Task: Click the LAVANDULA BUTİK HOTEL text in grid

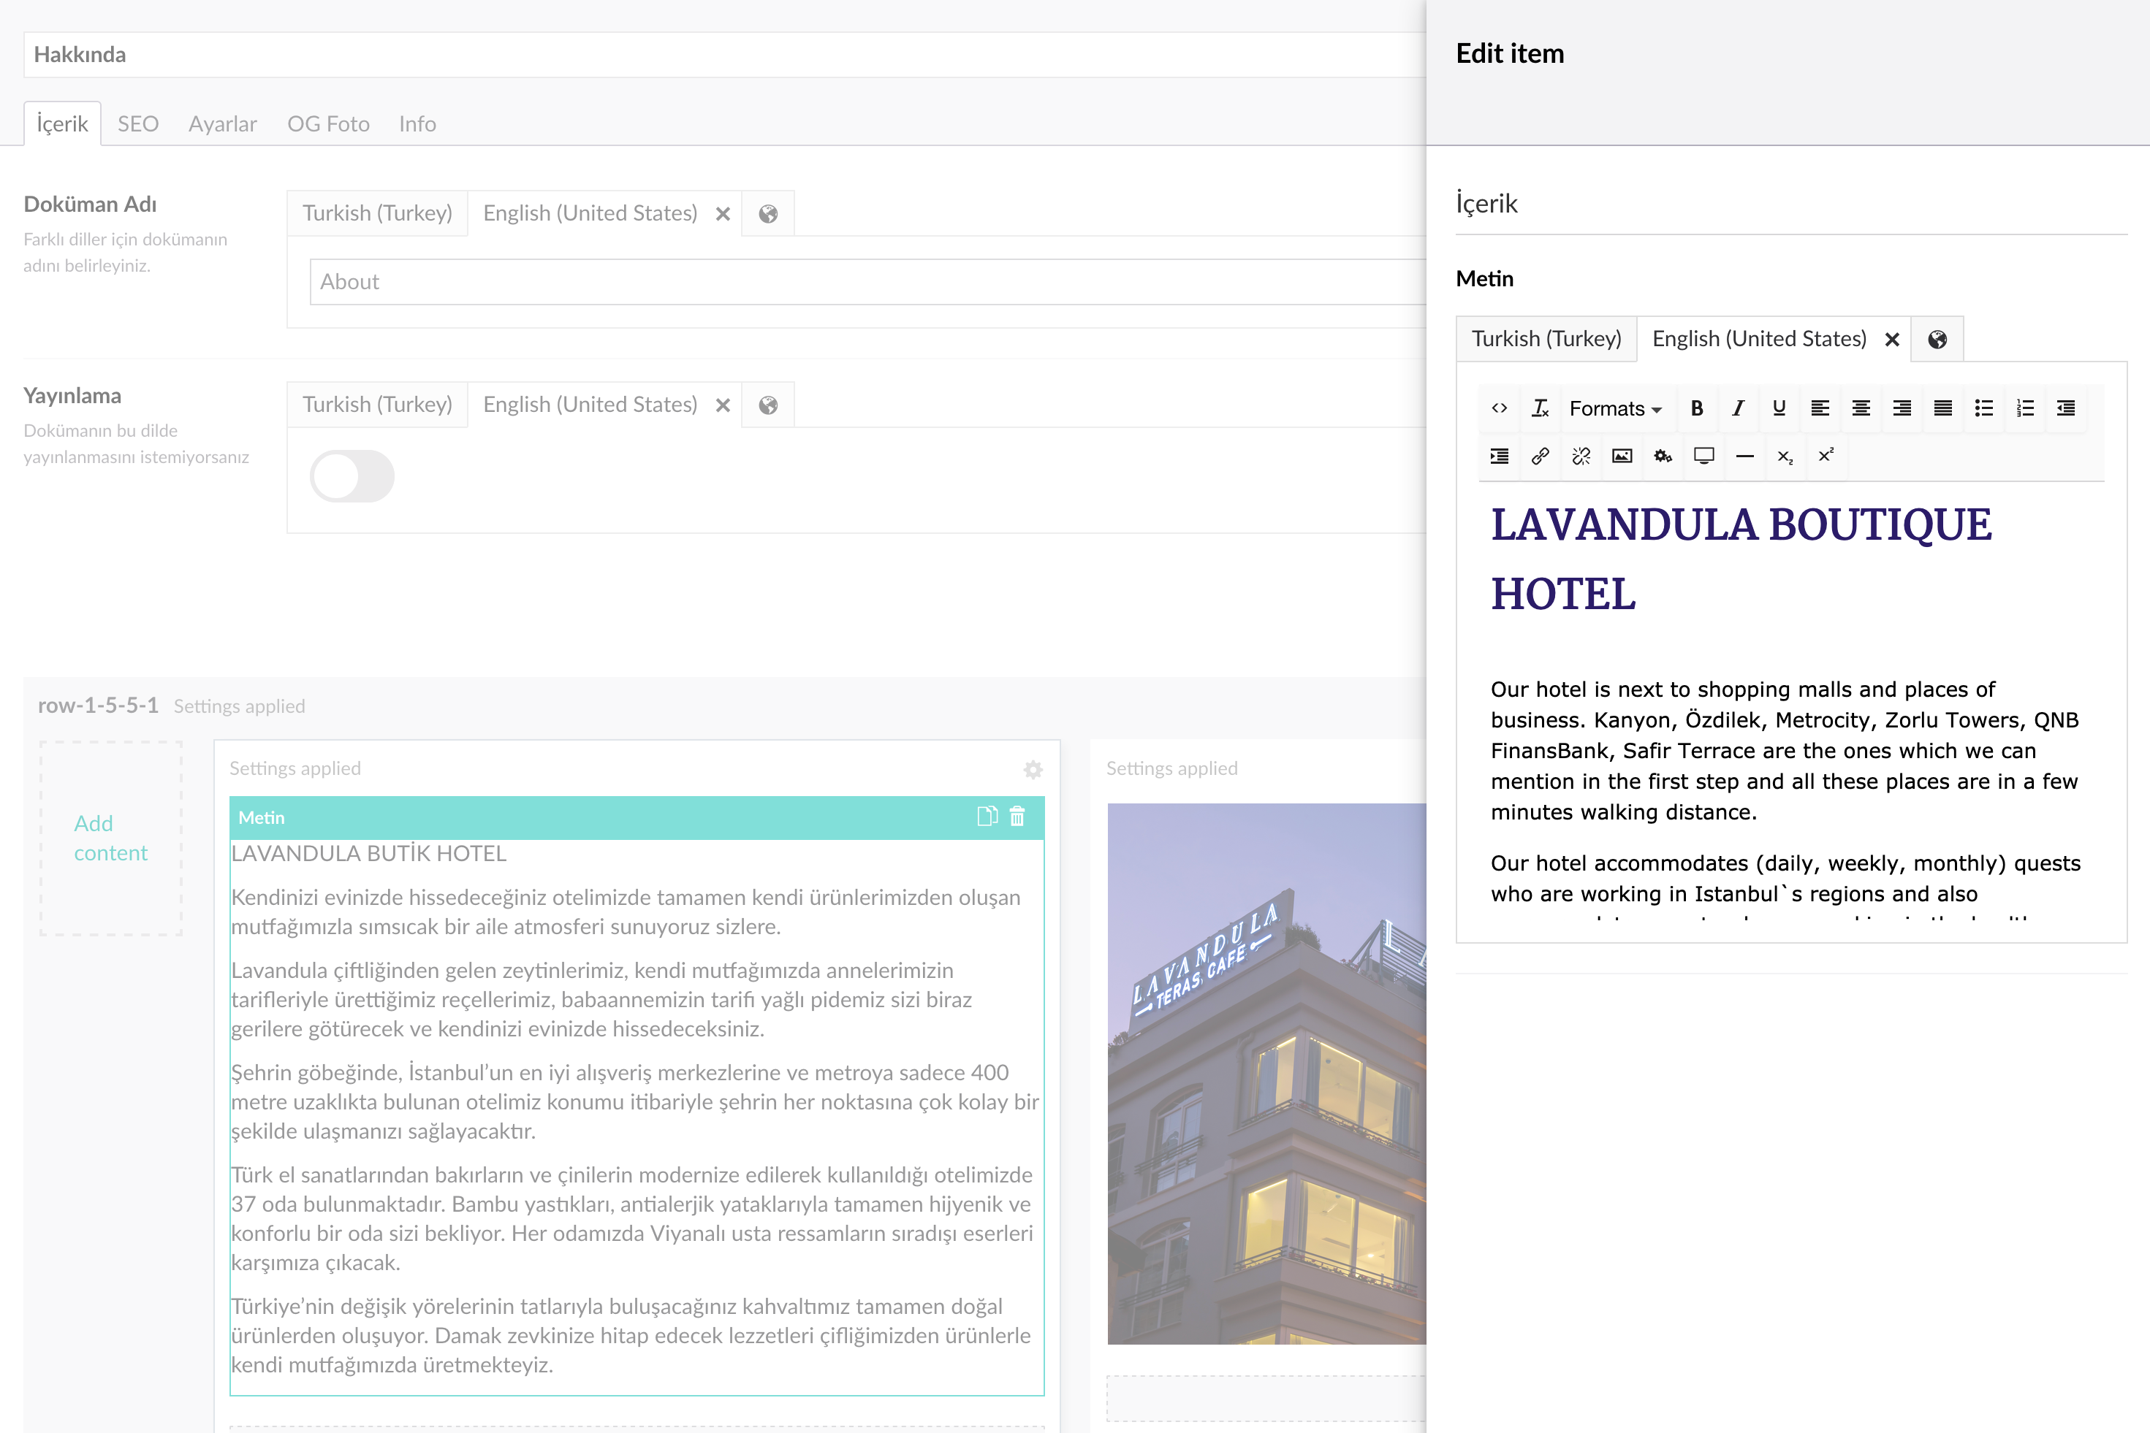Action: (x=368, y=854)
